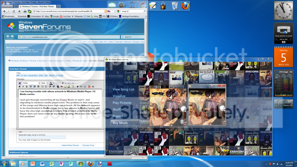Open the Sizes dropdown
Screen dimensions: 297x167
pyautogui.click(x=44, y=83)
